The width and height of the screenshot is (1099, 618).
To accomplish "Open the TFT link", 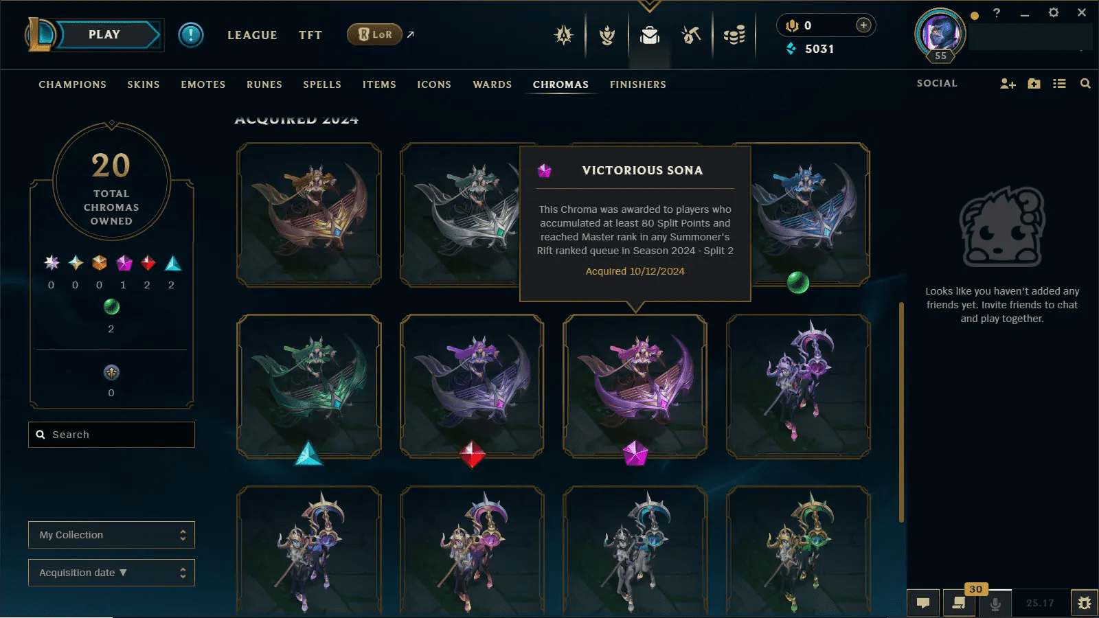I will point(310,35).
